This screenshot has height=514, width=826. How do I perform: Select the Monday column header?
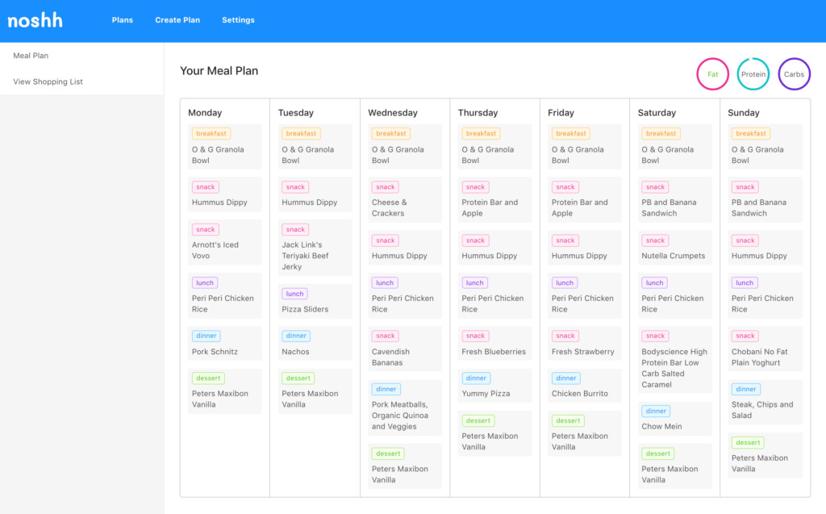pos(205,113)
